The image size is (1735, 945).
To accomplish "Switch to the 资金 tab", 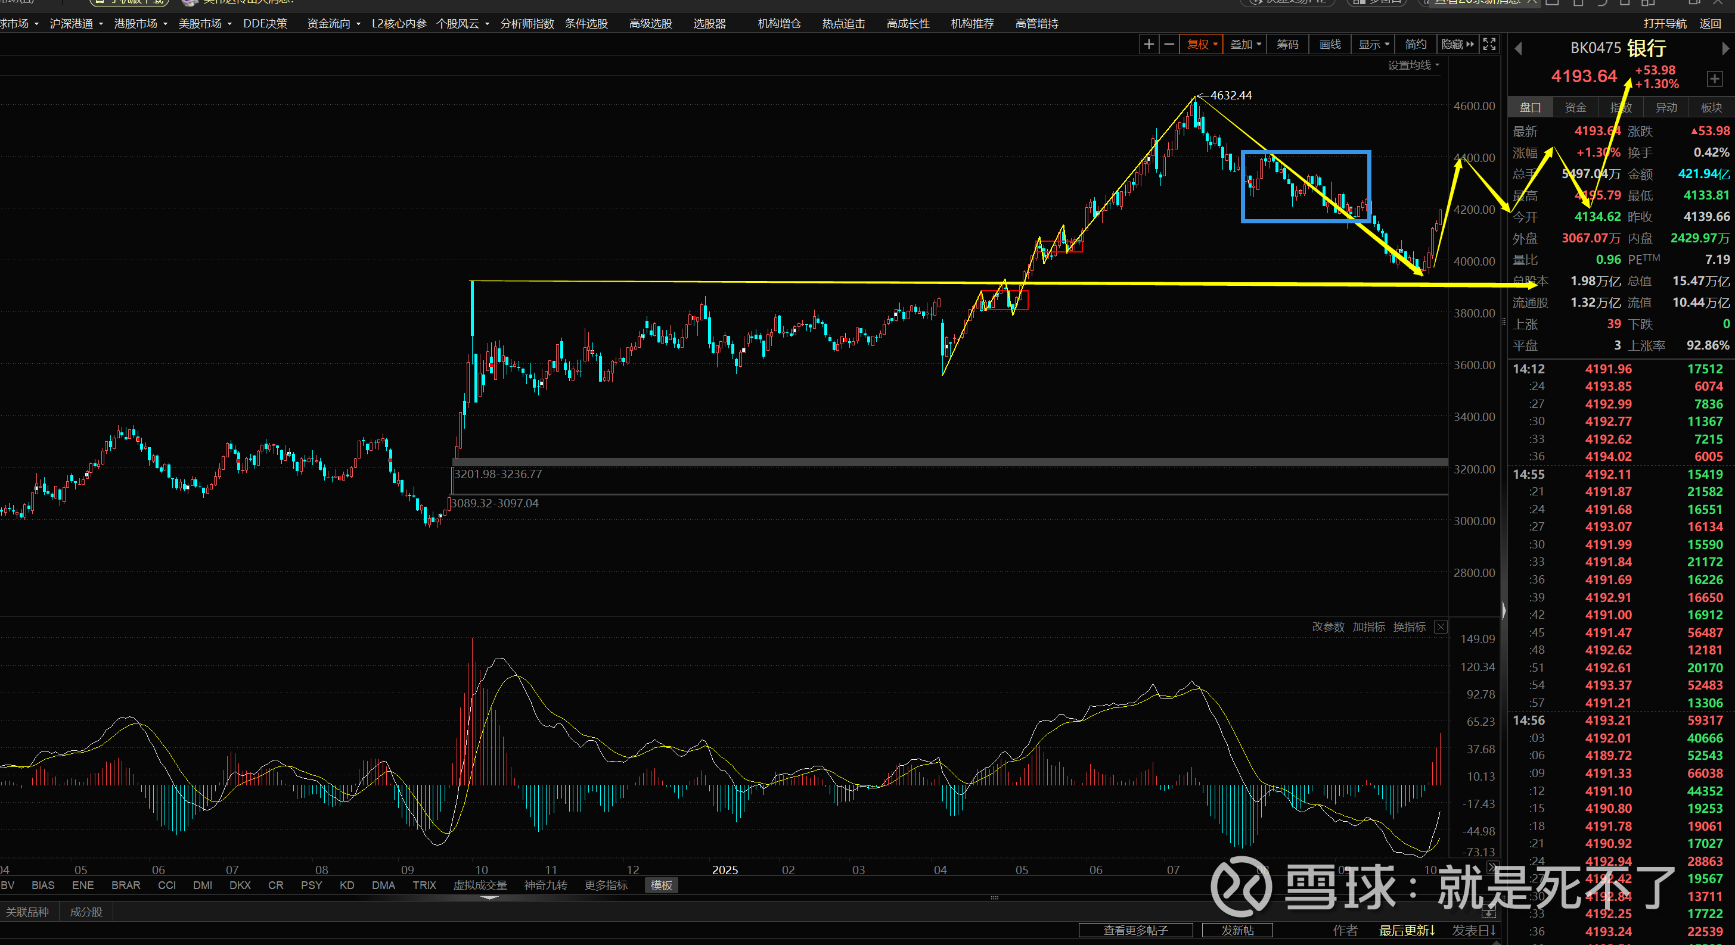I will click(1575, 108).
